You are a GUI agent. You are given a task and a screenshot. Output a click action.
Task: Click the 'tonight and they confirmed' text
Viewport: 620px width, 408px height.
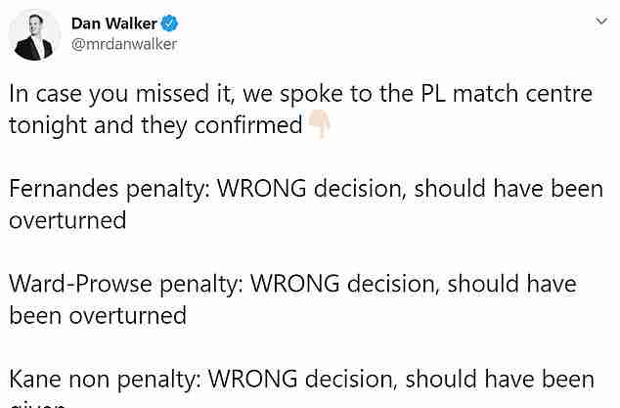(155, 126)
